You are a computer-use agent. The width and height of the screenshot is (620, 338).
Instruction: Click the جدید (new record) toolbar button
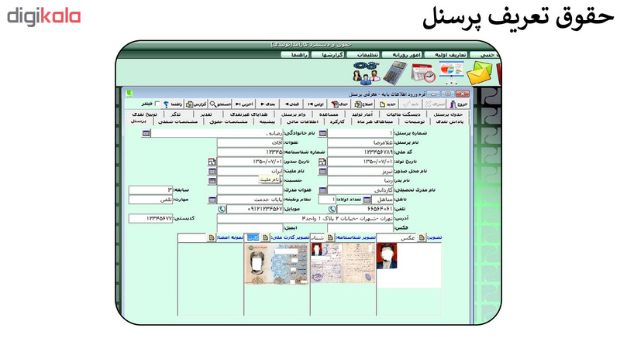388,104
